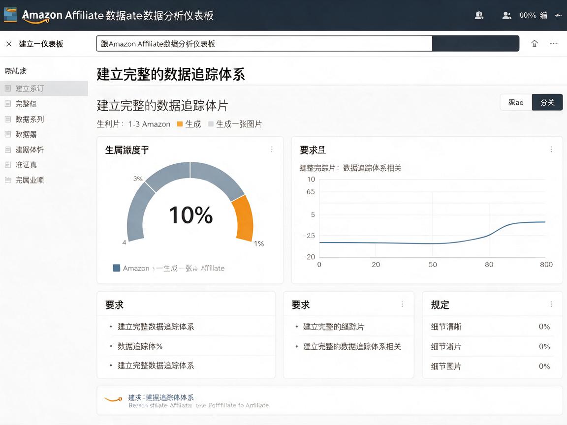
Task: Click list item 数据追踪体%
Action: [140, 346]
